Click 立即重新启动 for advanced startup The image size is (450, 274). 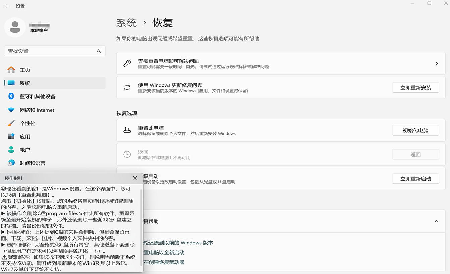coord(415,179)
